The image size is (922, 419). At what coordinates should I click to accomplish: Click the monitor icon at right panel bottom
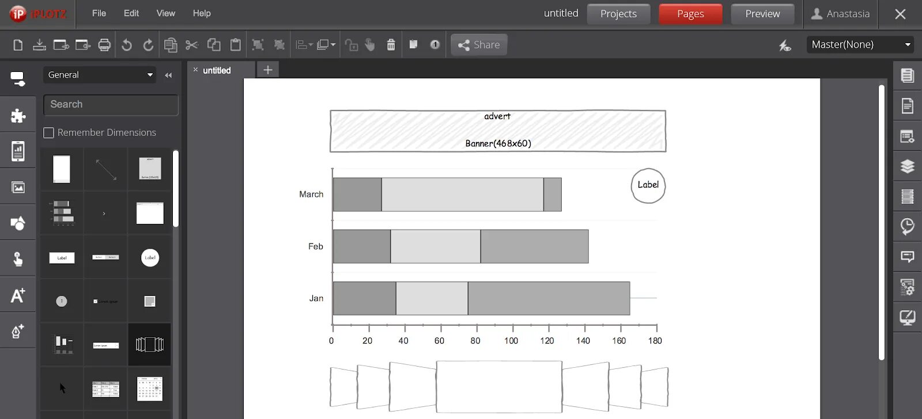[x=908, y=317]
